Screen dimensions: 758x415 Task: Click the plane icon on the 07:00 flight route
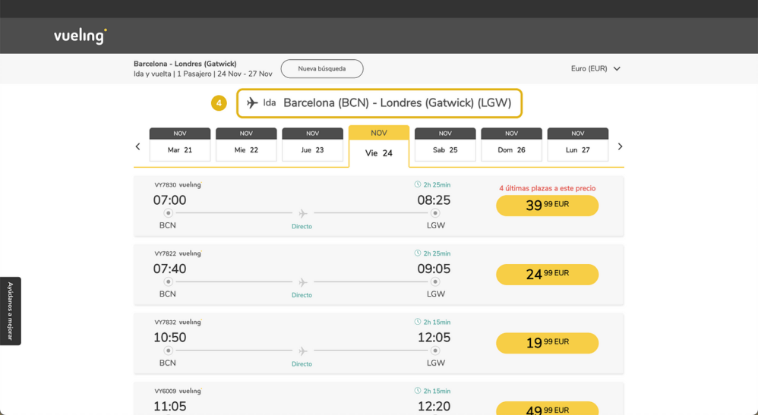click(x=302, y=213)
